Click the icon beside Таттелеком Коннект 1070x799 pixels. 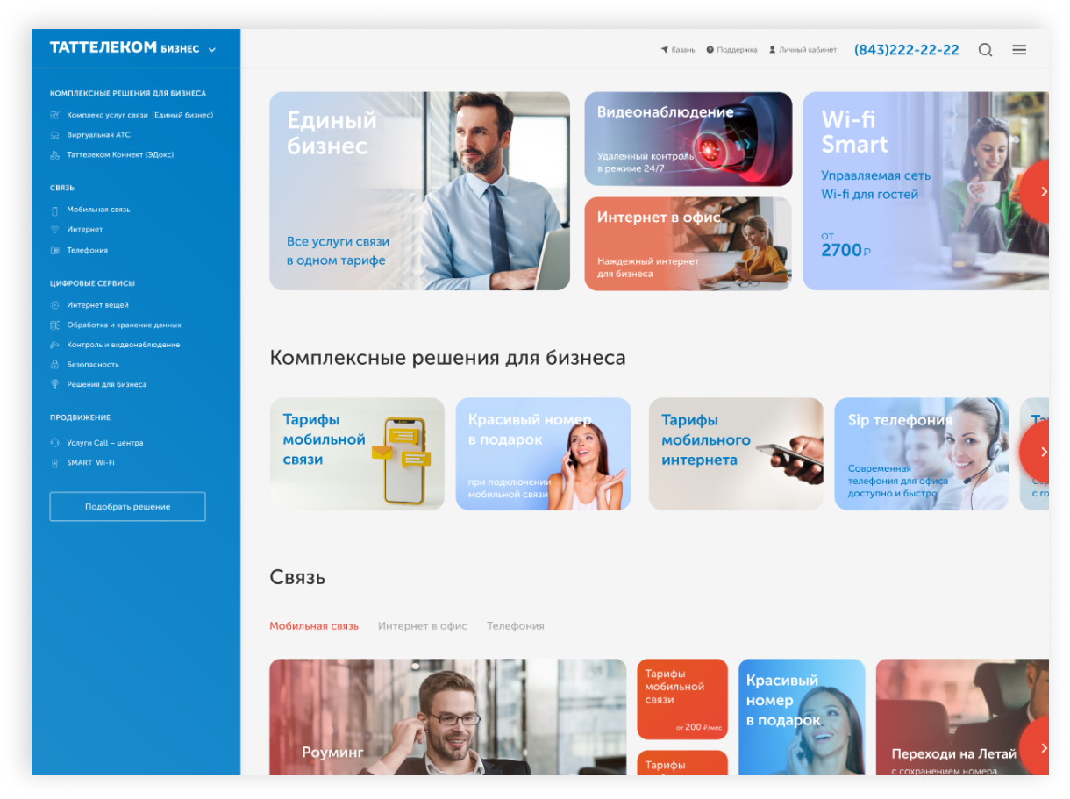click(54, 155)
